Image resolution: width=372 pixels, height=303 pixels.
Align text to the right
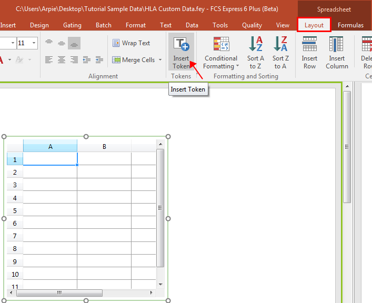click(74, 60)
